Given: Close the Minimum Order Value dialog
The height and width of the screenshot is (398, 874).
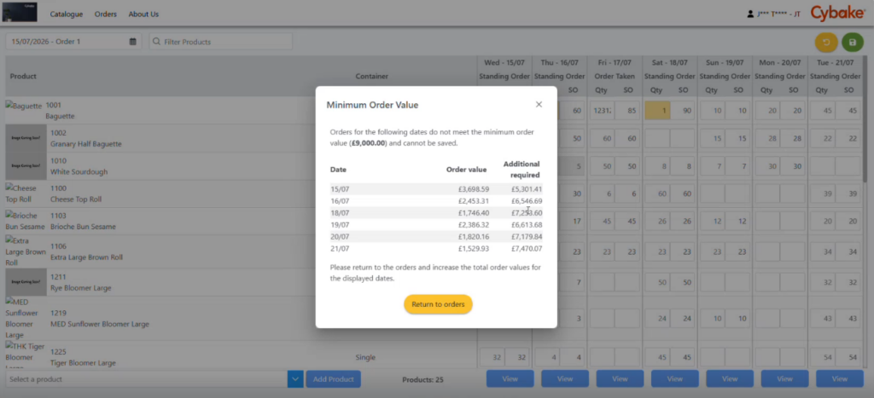Looking at the screenshot, I should tap(539, 105).
